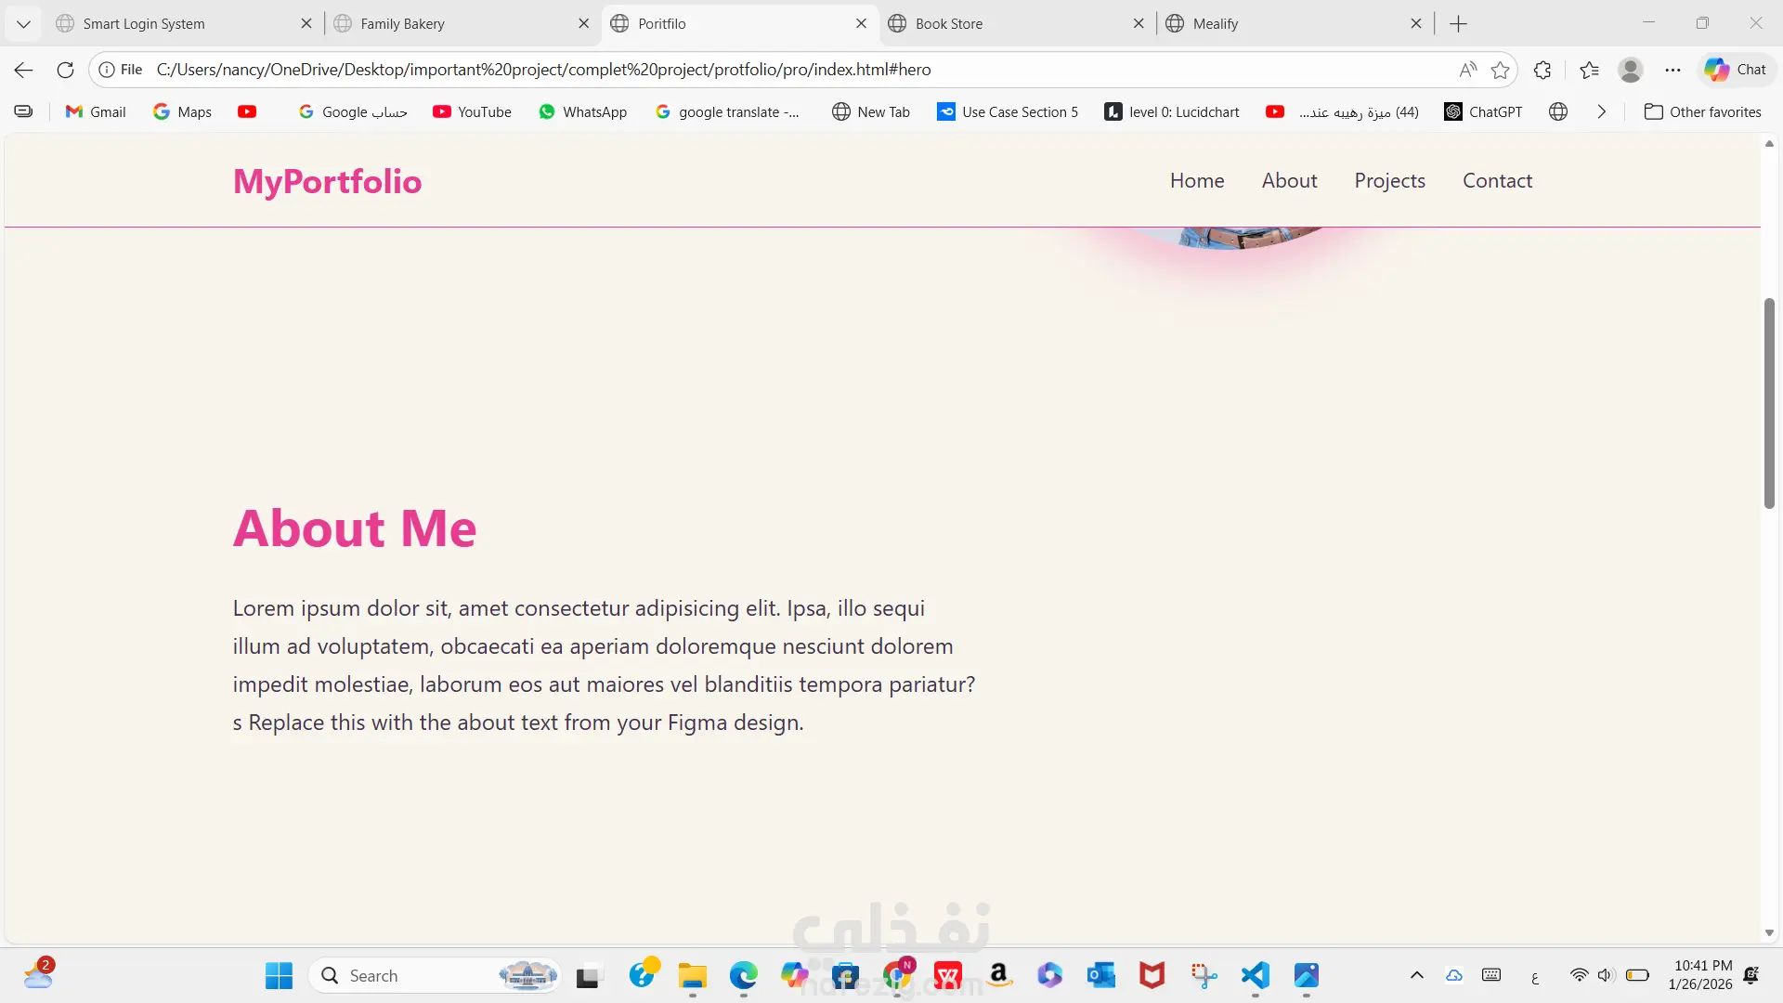Viewport: 1783px width, 1003px height.
Task: Click the browser refresh icon
Action: (65, 70)
